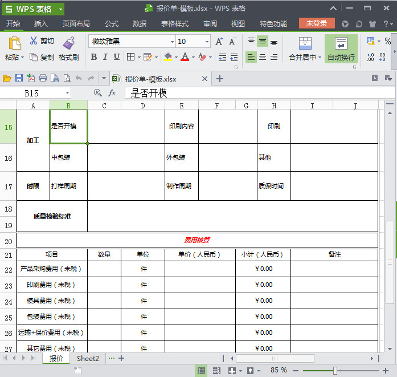Toggle left horizontal alignment

click(251, 57)
